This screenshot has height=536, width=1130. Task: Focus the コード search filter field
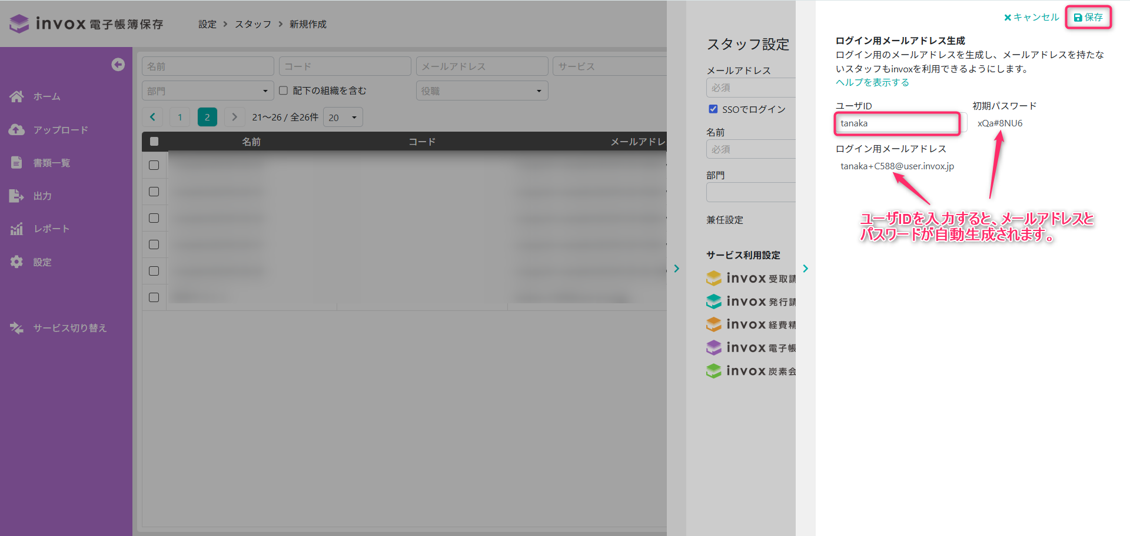pyautogui.click(x=345, y=66)
